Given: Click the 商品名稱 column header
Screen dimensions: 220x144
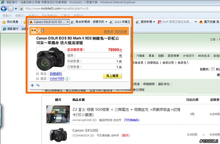Looking at the screenshot, I should (x=78, y=100).
